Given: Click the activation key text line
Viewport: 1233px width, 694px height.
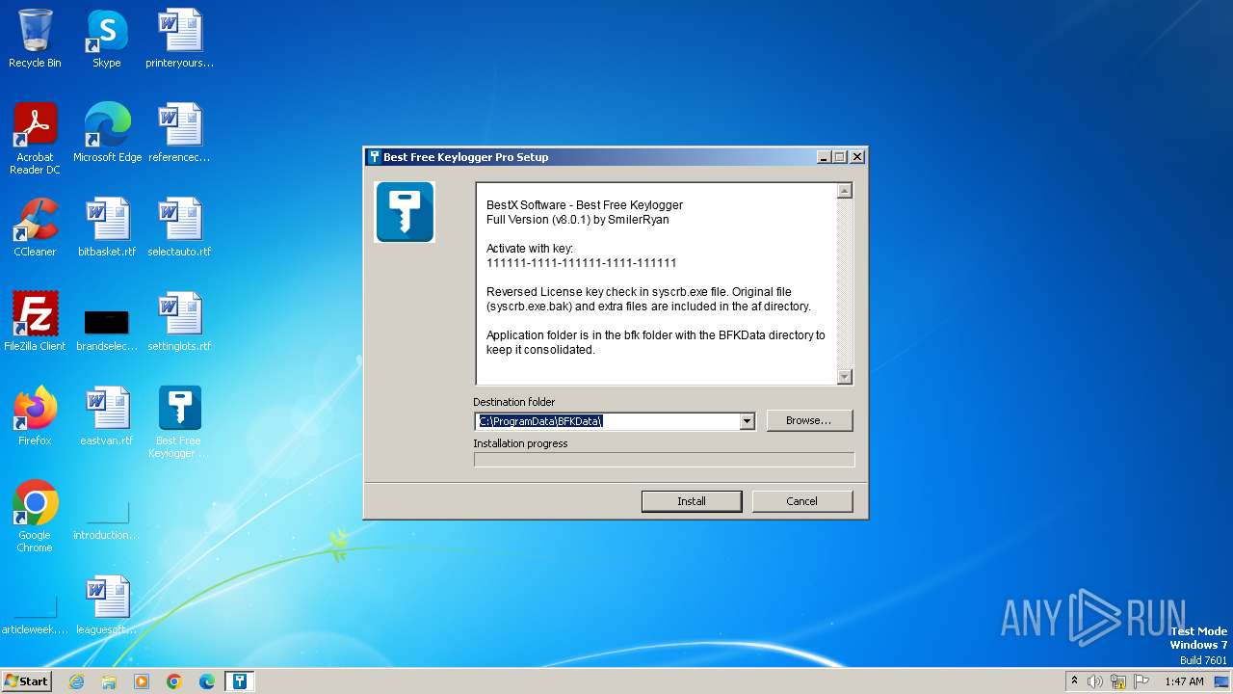Looking at the screenshot, I should pos(581,263).
